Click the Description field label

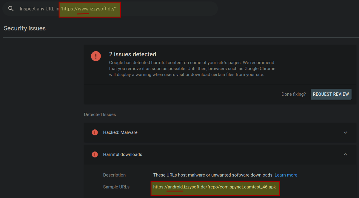(114, 175)
